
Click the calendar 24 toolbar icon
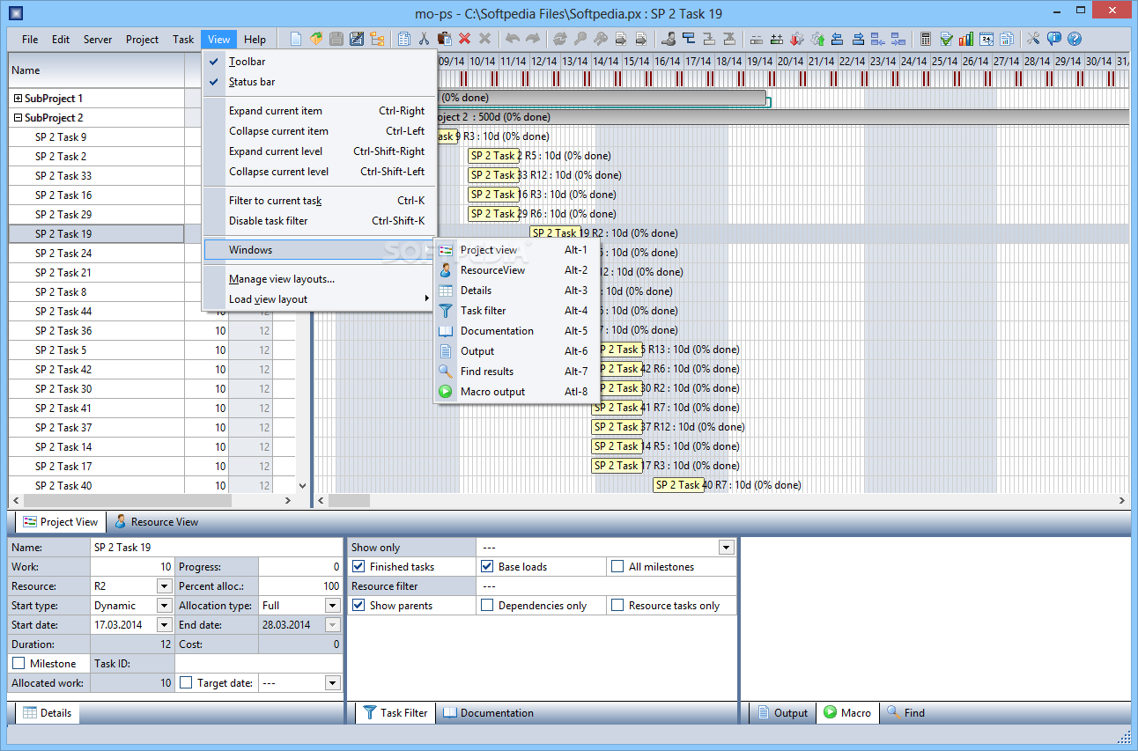click(987, 39)
